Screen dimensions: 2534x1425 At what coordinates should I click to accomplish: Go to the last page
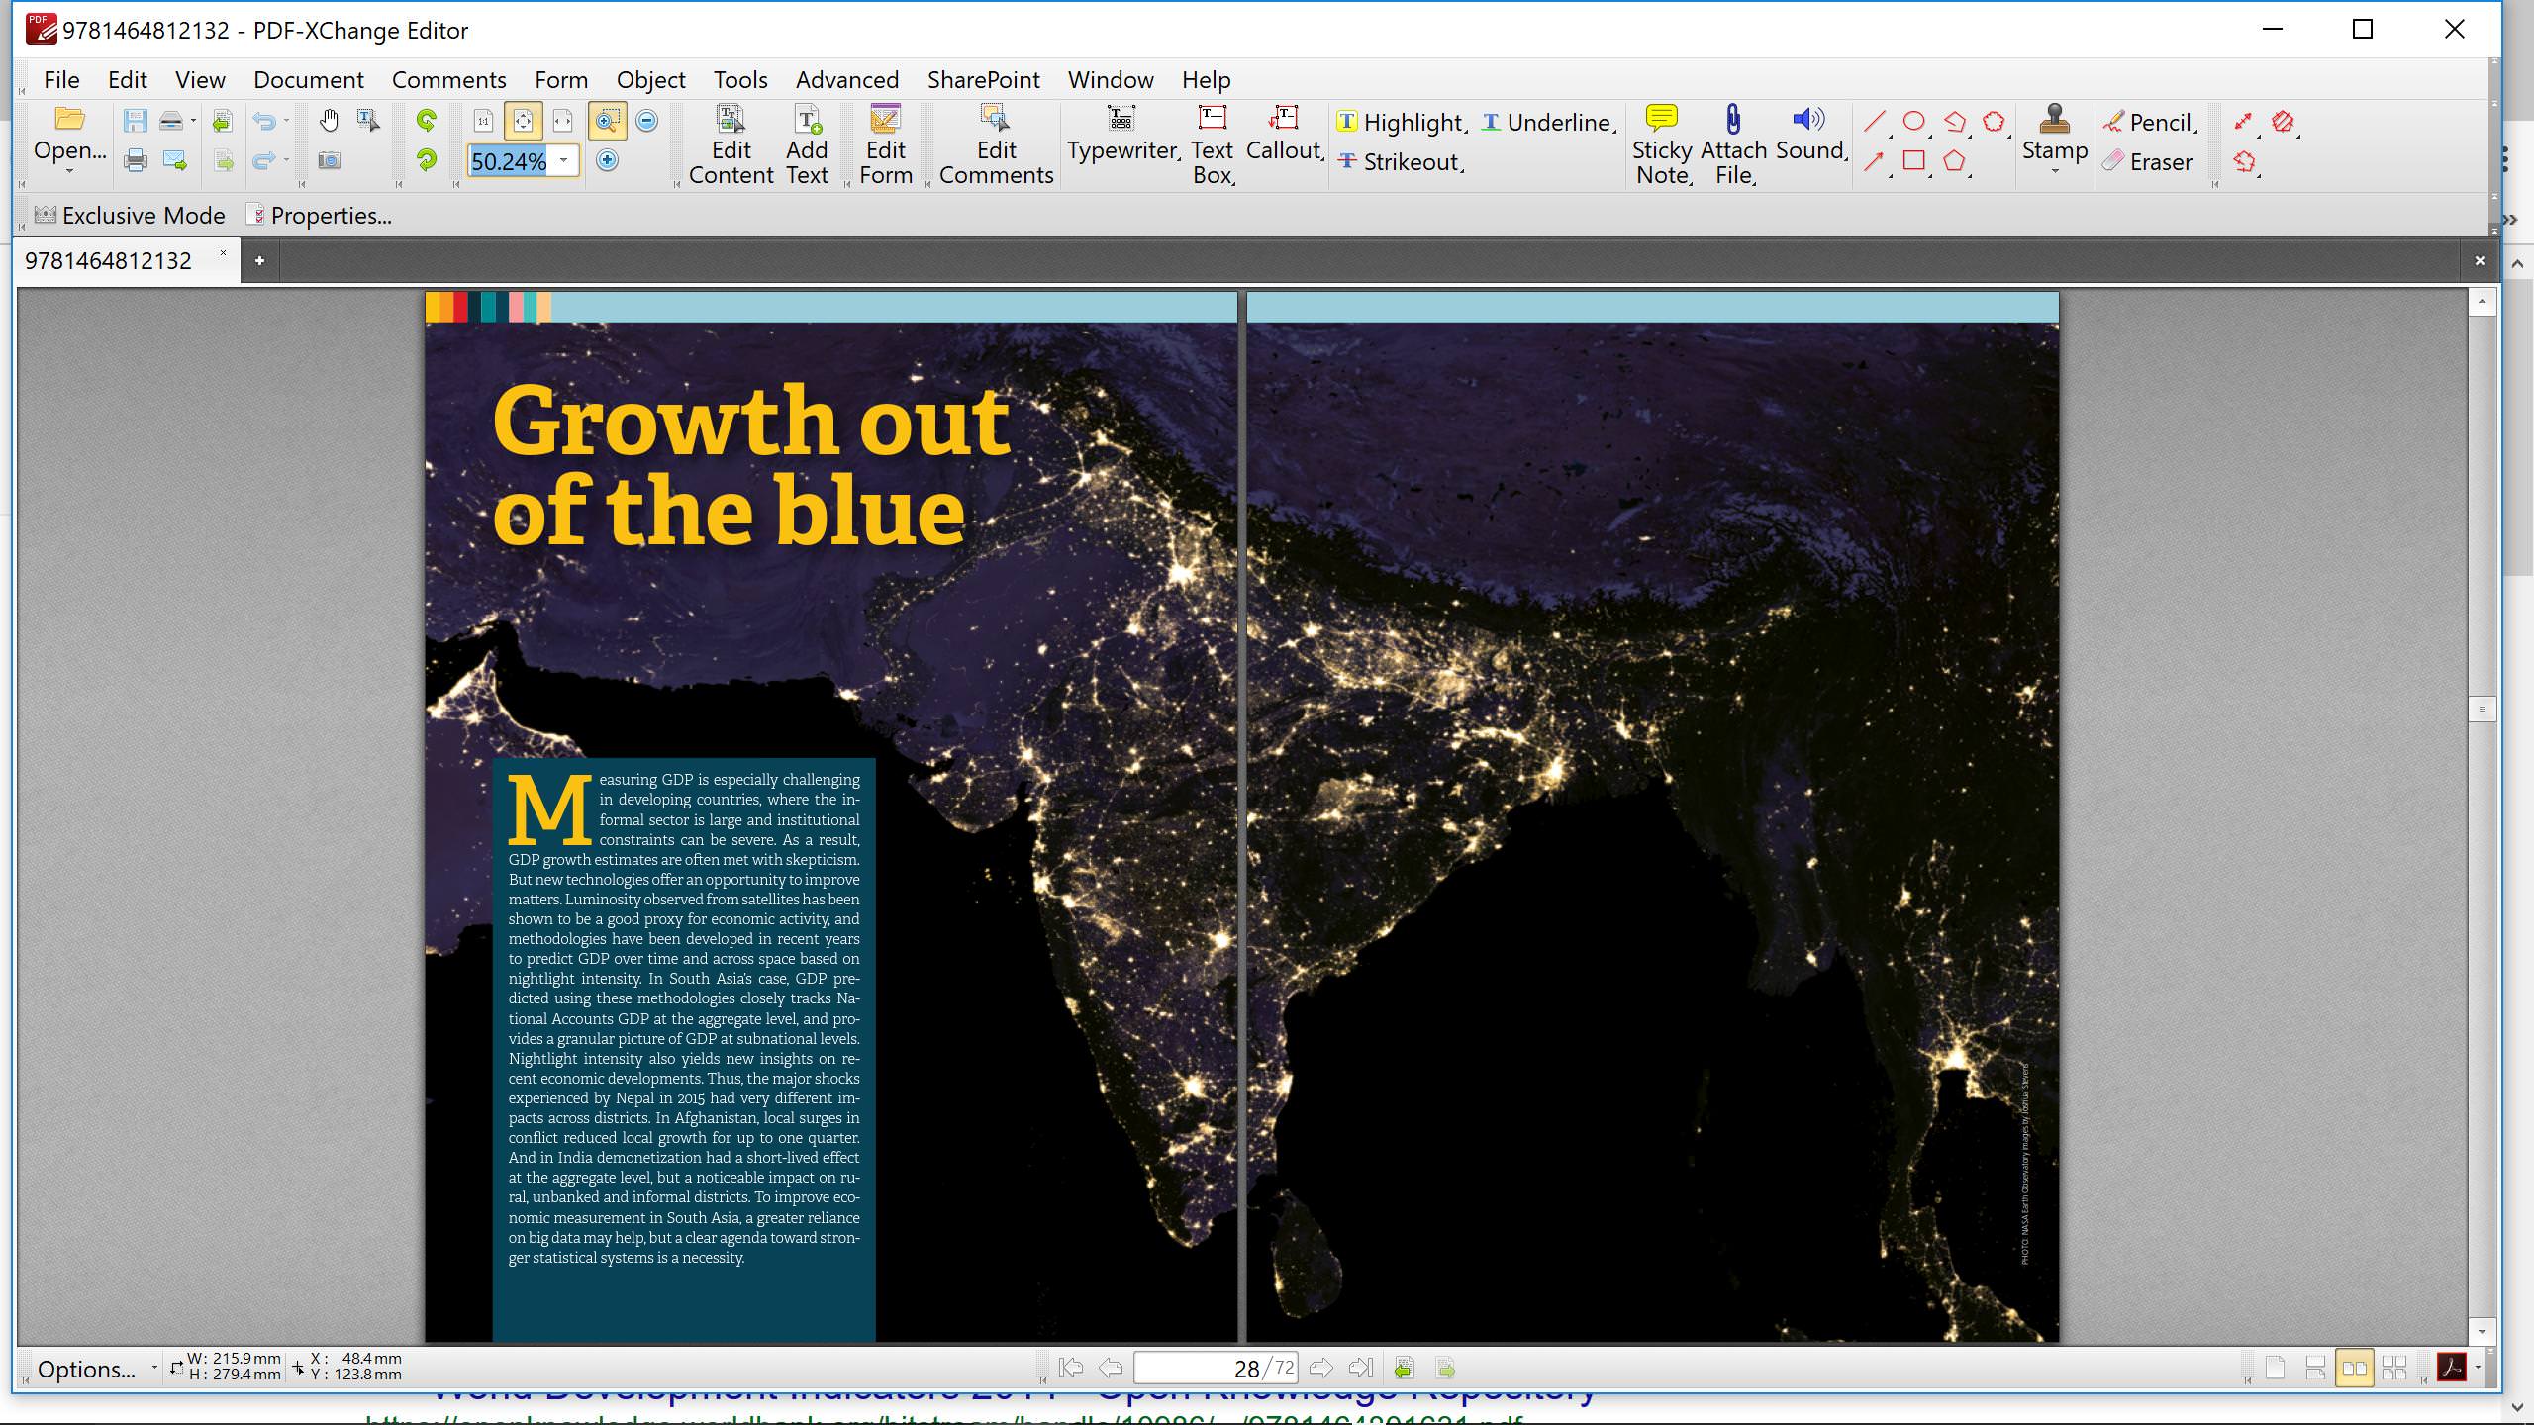coord(1361,1368)
